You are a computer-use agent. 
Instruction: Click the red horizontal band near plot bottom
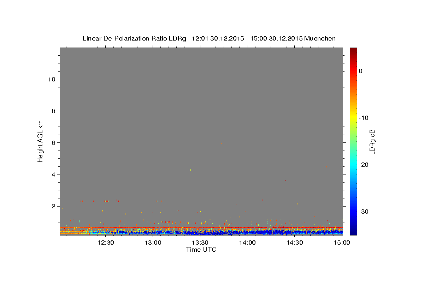[x=201, y=228]
